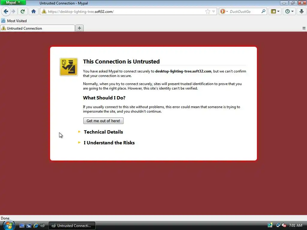Click the What Should I Do? heading
This screenshot has width=307, height=230.
[x=104, y=98]
